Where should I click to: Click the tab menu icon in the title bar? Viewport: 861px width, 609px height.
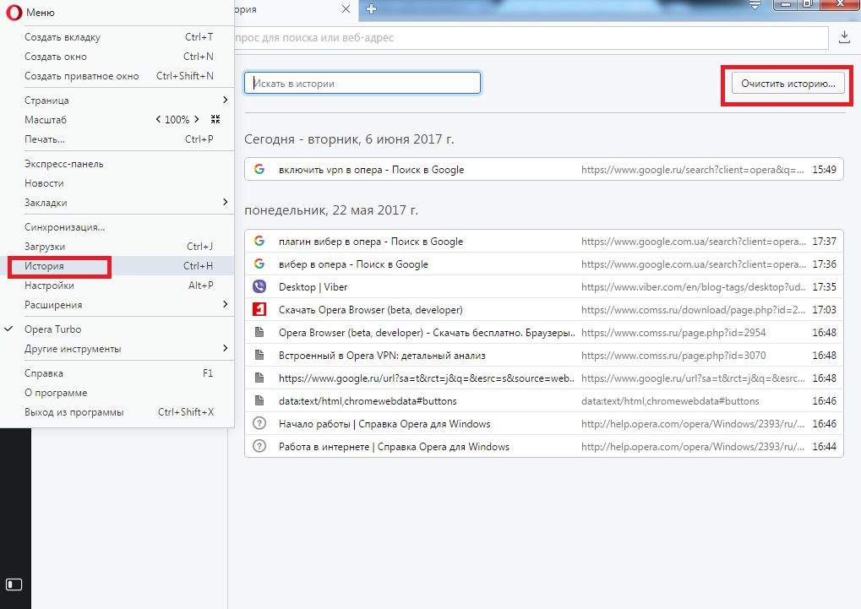755,5
